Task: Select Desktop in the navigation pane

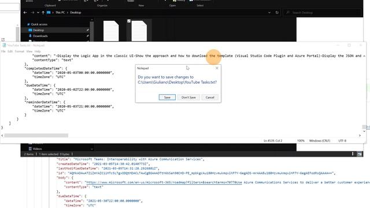Action: (38, 30)
